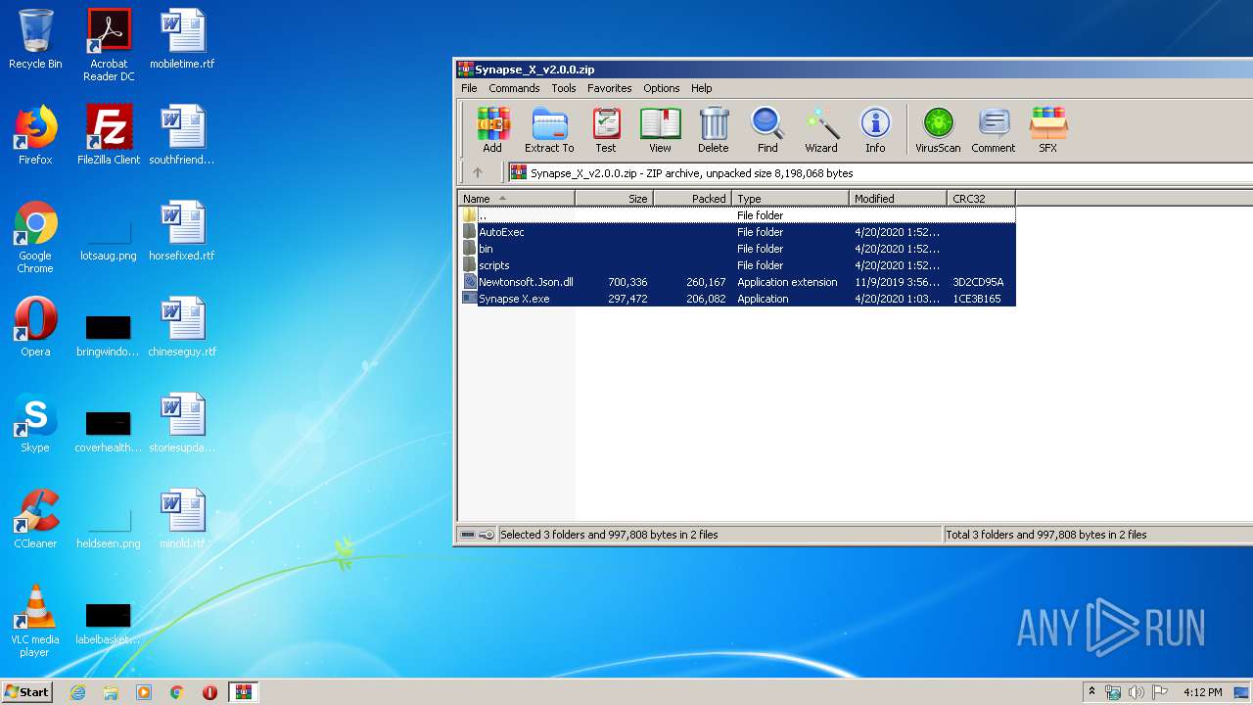This screenshot has height=705, width=1253.
Task: Click the up one level arrow
Action: (478, 172)
